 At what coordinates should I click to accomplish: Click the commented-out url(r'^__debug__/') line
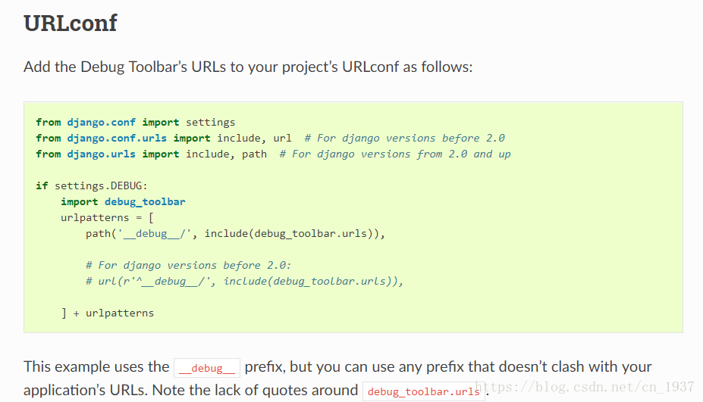244,281
